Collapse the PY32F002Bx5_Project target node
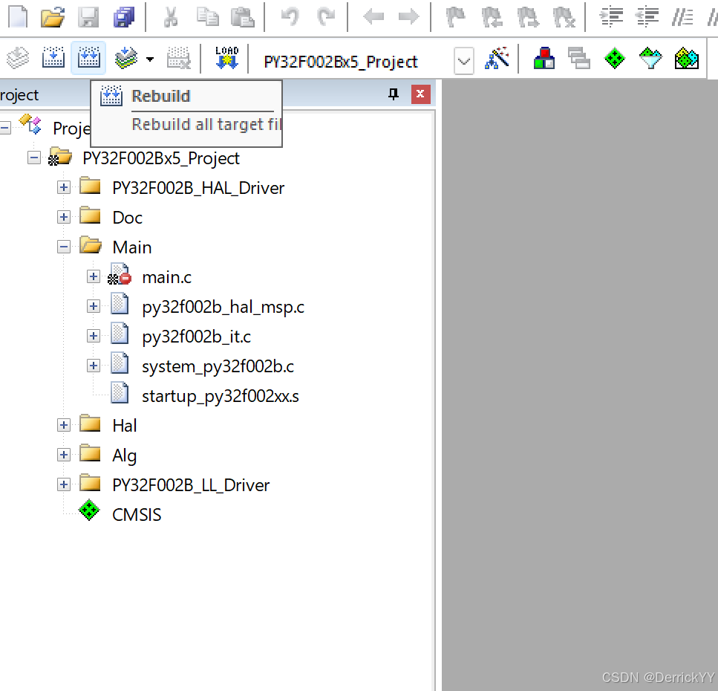This screenshot has height=691, width=718. pos(34,158)
